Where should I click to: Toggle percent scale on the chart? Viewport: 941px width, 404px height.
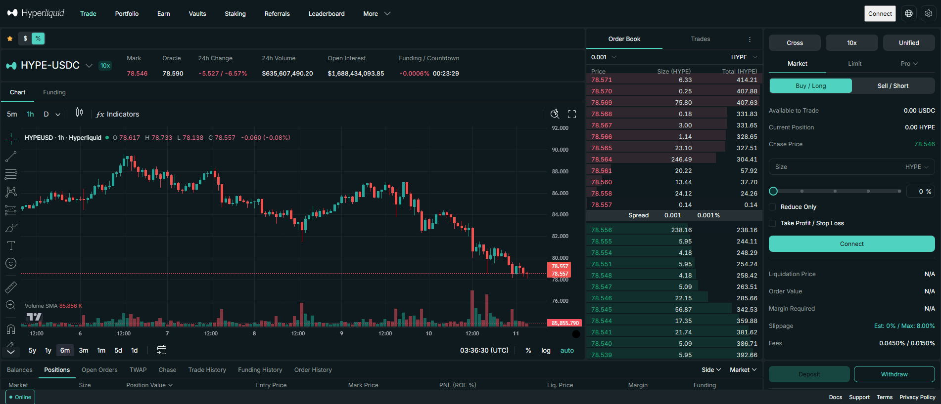[x=528, y=350]
